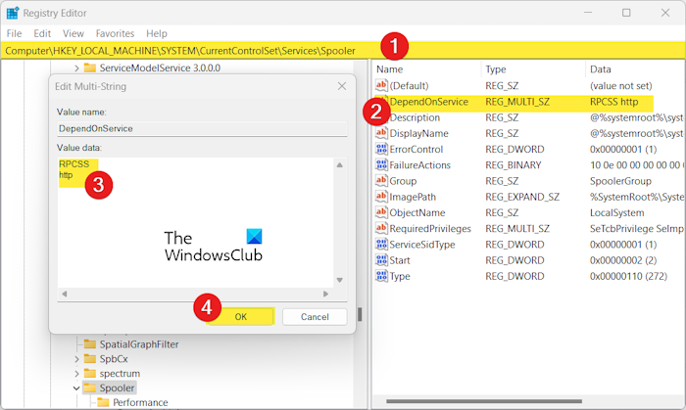Click the ImagePath expandable string icon
Screen dimensions: 686x410
pyautogui.click(x=381, y=197)
